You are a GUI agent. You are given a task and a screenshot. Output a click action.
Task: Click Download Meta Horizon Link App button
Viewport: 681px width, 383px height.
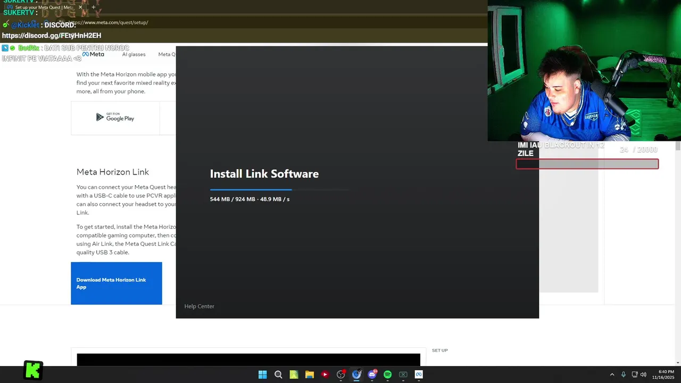coord(117,284)
